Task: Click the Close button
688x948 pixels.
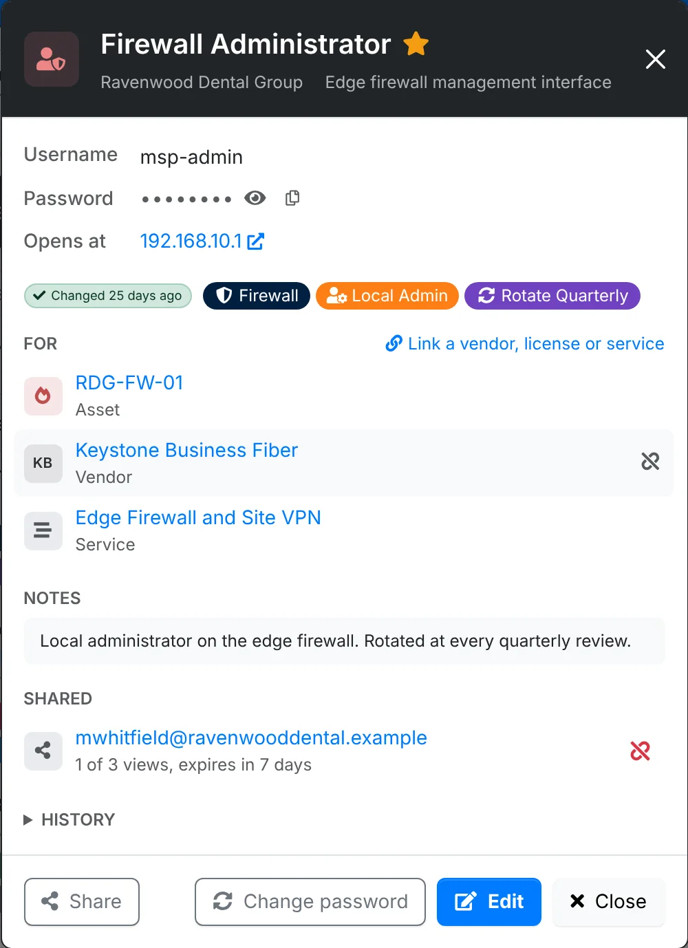Action: click(609, 902)
